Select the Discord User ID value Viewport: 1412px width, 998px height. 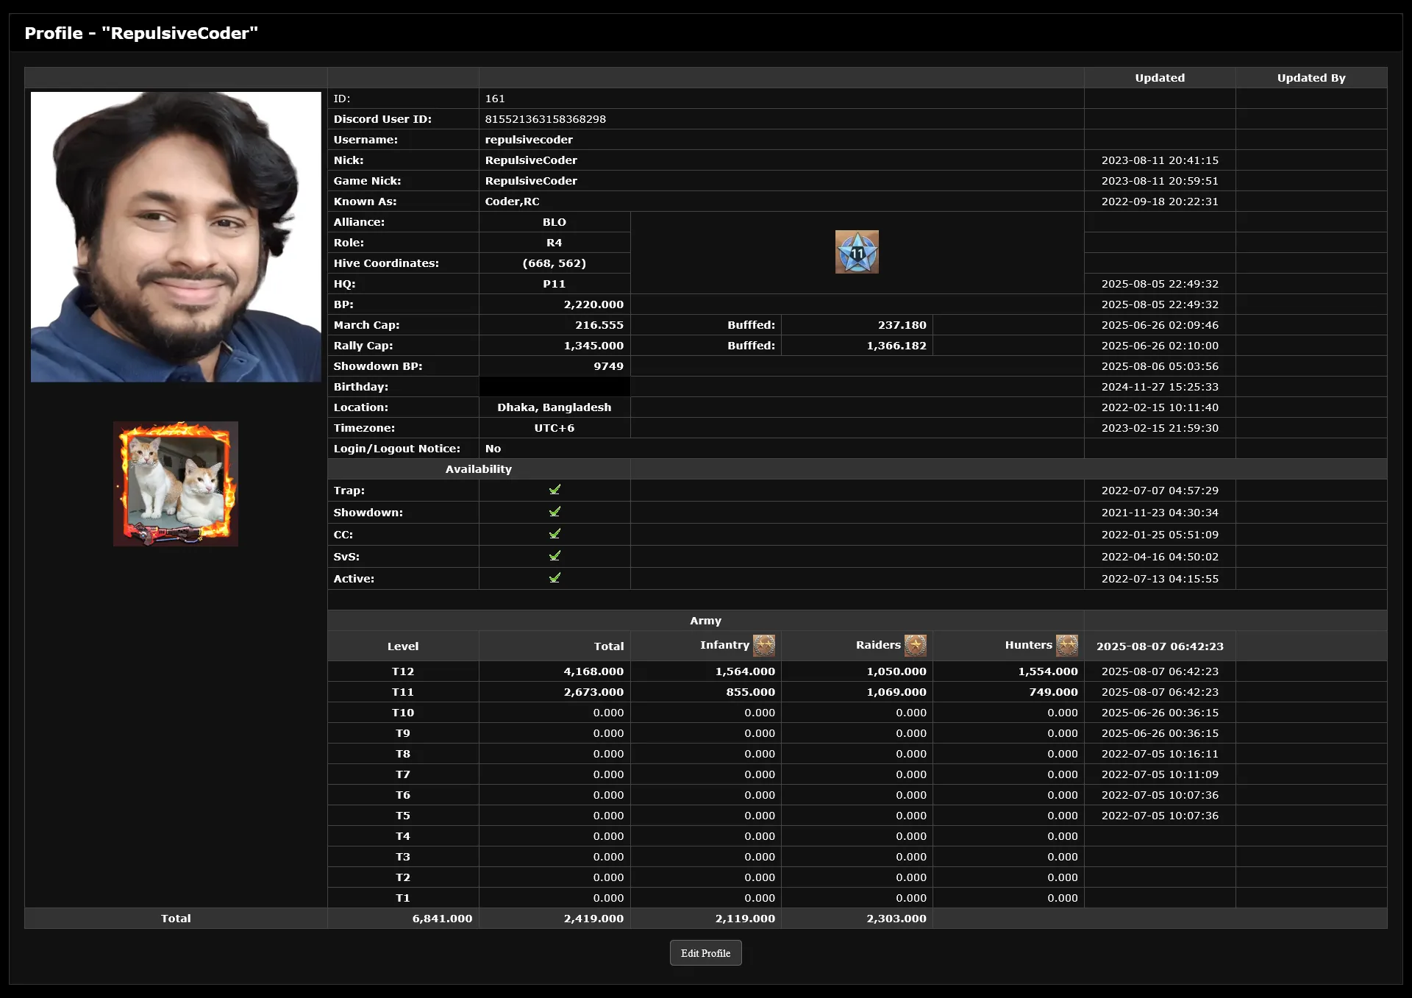(545, 119)
